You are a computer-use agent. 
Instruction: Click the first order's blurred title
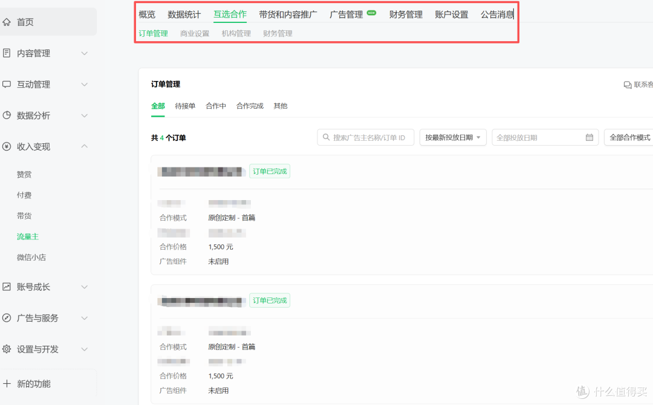point(201,172)
